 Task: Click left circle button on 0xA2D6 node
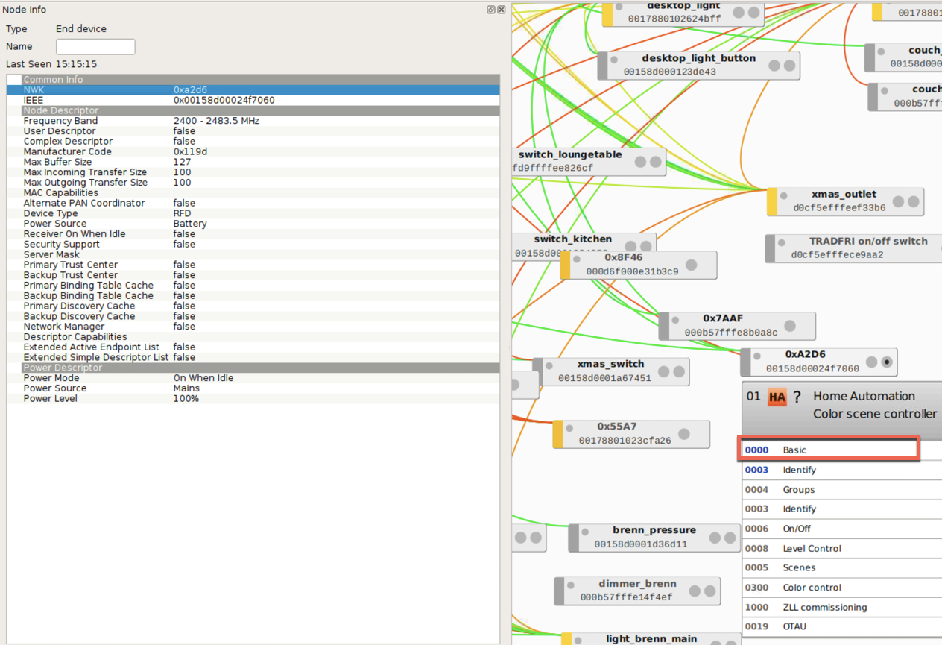[x=872, y=362]
